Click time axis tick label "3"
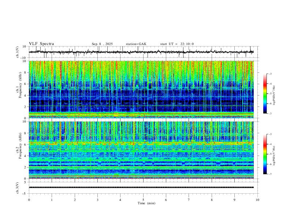The image size is (290, 224). tap(97, 200)
